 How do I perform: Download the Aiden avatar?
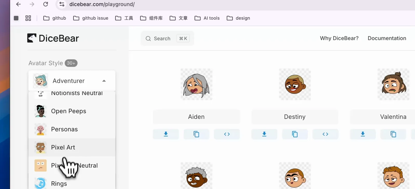coord(166,134)
